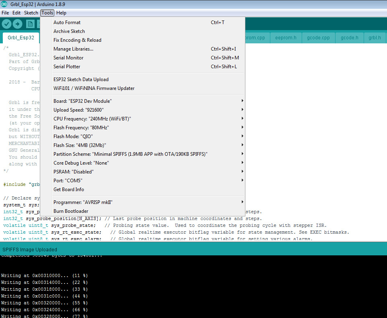Open the Help menu
387x318 pixels.
coord(61,13)
